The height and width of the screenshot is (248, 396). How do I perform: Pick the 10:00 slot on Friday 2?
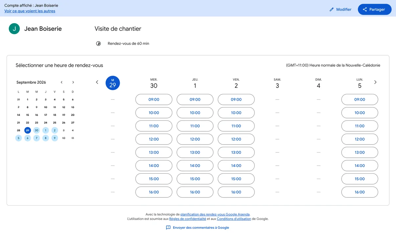[x=236, y=113]
